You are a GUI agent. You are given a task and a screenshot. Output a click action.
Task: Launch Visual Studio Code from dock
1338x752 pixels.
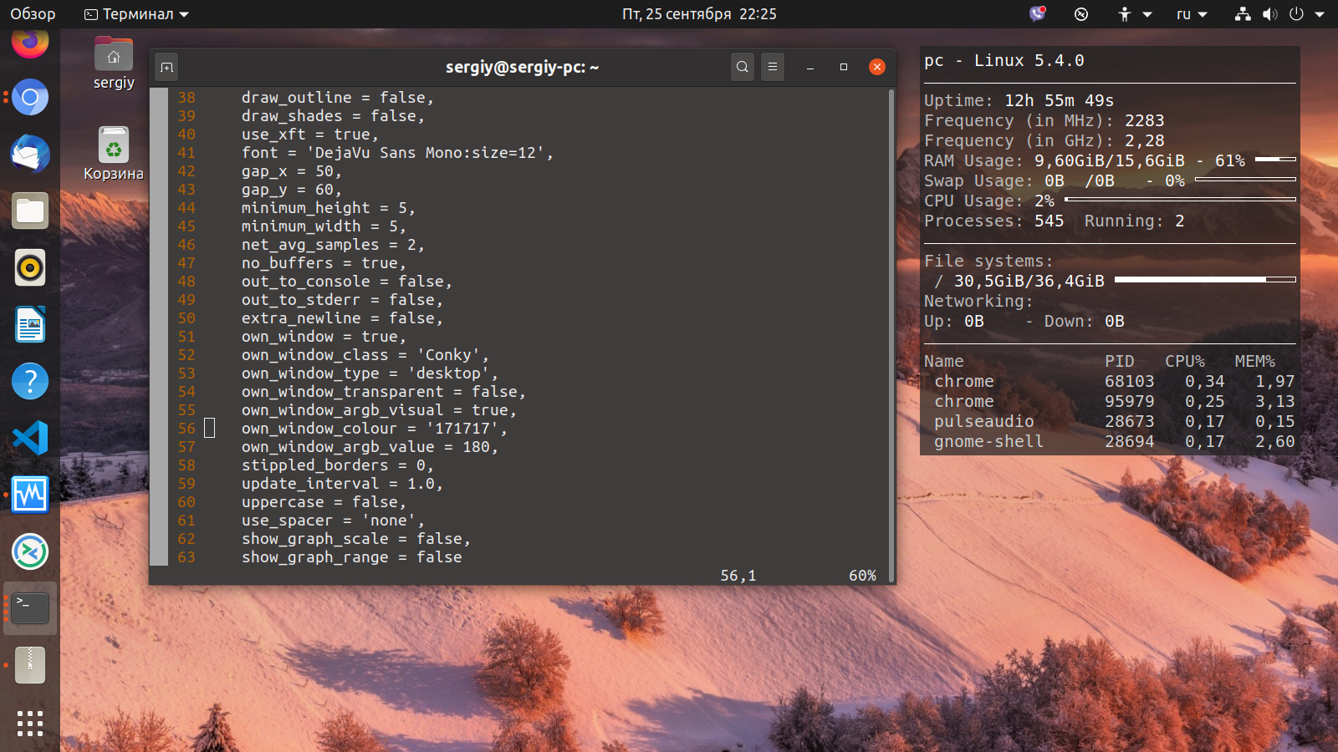pyautogui.click(x=30, y=438)
